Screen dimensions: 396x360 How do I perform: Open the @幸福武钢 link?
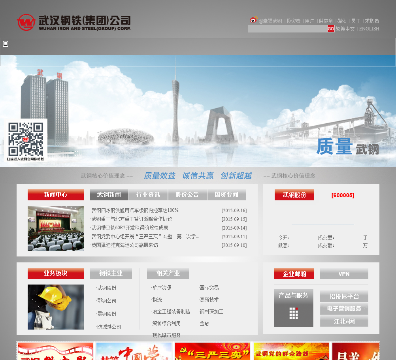pos(270,21)
